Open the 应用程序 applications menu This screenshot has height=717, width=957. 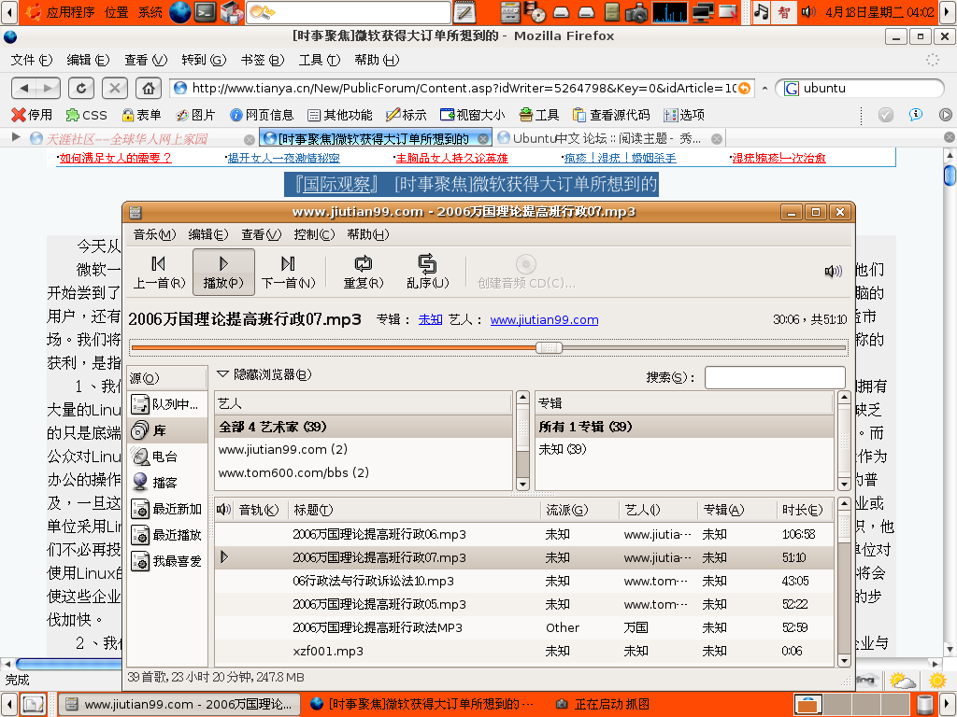point(69,12)
